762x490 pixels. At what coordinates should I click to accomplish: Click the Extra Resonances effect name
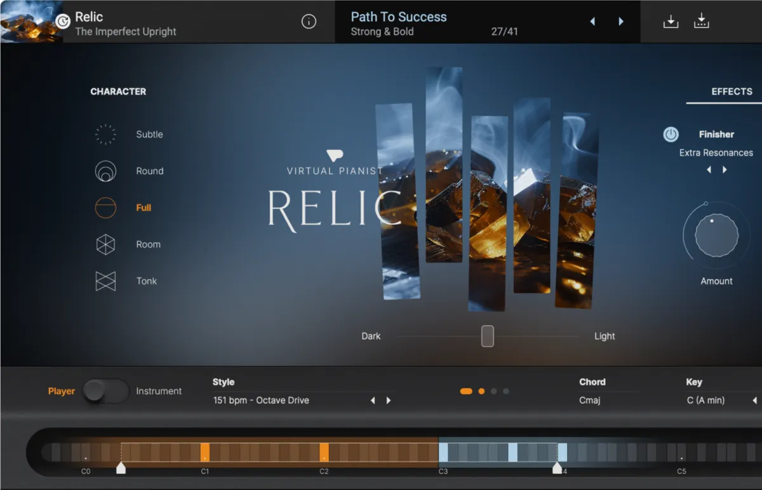tap(716, 153)
